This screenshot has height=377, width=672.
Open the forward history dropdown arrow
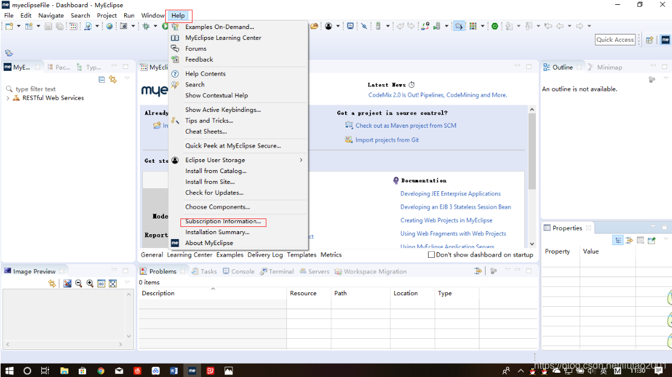[589, 26]
